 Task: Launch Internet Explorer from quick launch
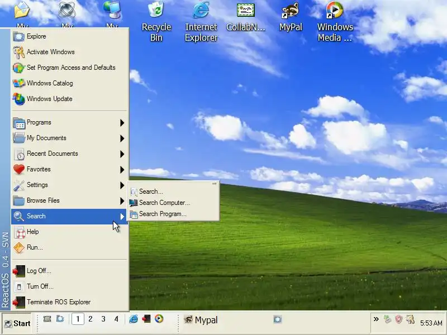coord(133,319)
